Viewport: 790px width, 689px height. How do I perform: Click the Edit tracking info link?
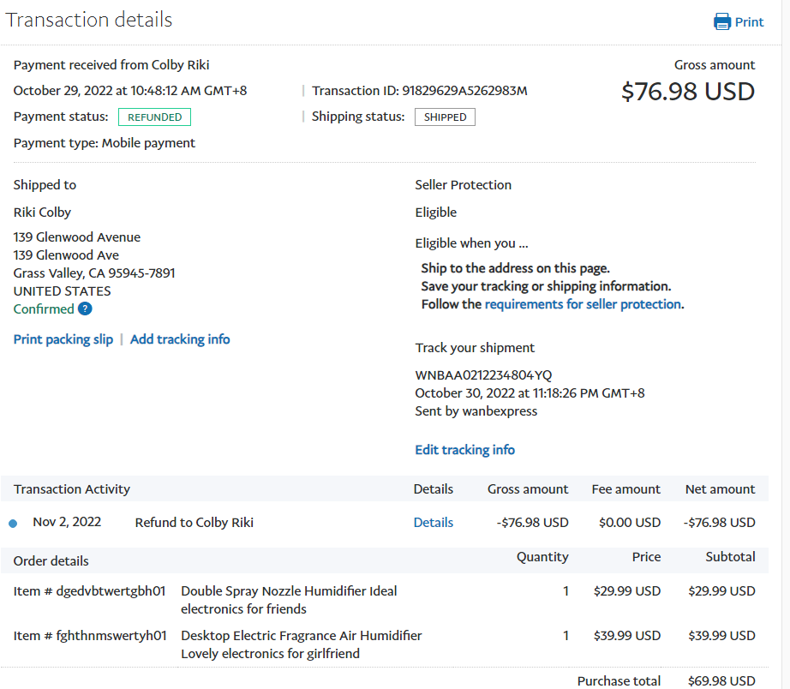click(464, 450)
